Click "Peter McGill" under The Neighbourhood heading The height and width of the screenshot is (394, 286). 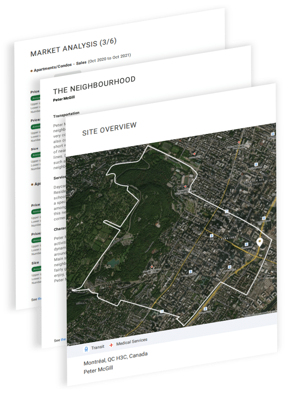coord(64,98)
